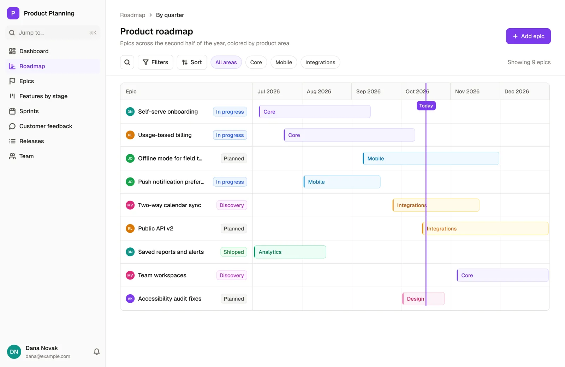This screenshot has height=367, width=565.
Task: Toggle the Core area filter chip
Action: [256, 62]
